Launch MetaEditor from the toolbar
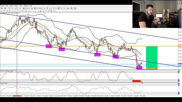The image size is (182, 102). click(x=32, y=8)
